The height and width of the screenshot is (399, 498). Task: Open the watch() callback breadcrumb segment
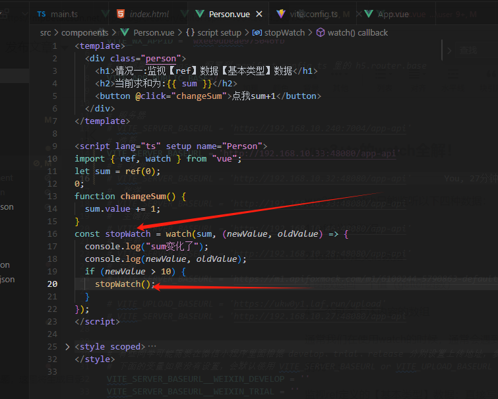(358, 33)
